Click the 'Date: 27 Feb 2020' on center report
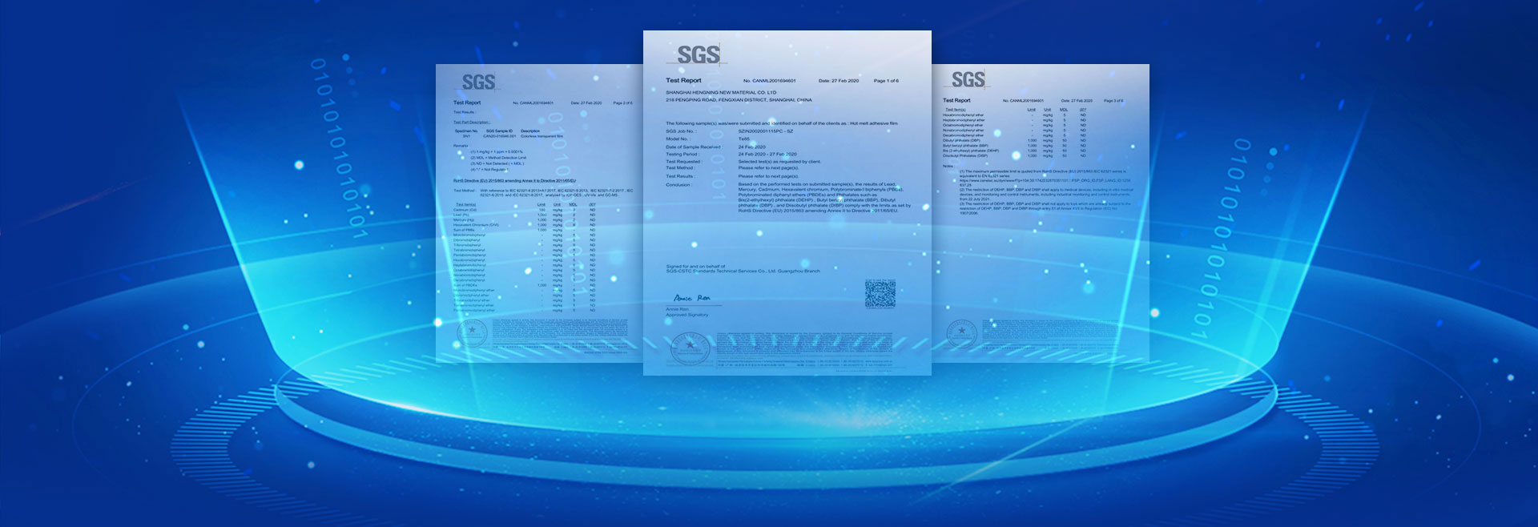1538x527 pixels. (838, 81)
